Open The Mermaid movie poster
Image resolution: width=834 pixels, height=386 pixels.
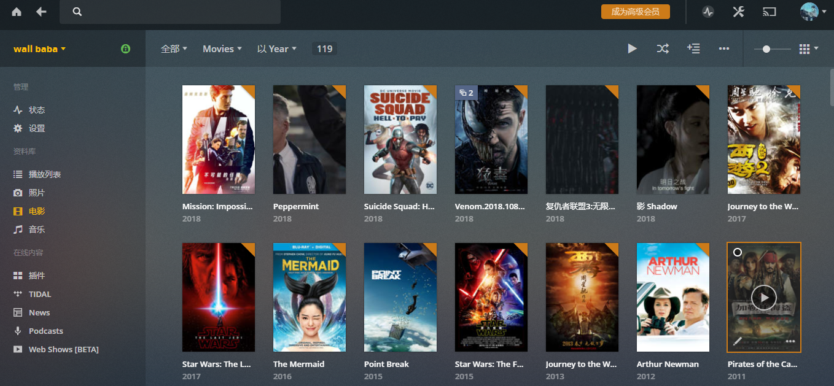pos(310,297)
